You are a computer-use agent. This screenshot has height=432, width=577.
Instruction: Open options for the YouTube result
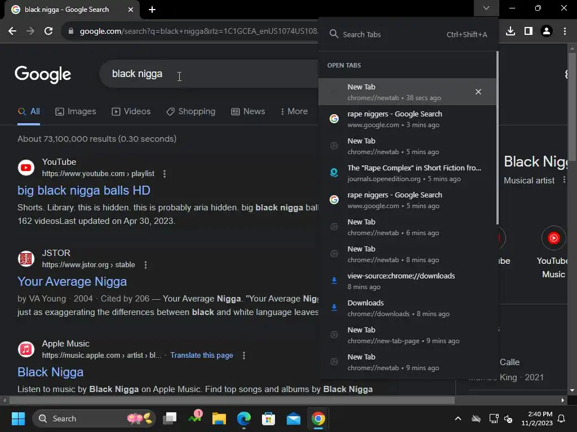[x=165, y=174]
